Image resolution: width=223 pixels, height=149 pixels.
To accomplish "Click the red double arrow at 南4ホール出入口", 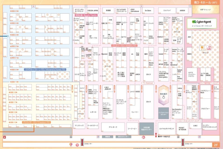I will pyautogui.click(x=156, y=135).
